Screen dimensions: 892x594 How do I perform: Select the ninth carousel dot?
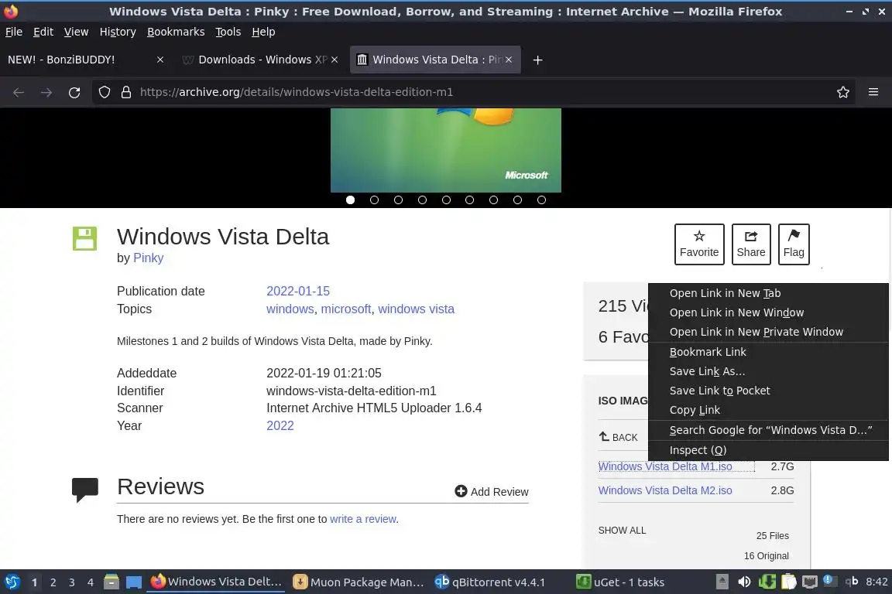[541, 200]
